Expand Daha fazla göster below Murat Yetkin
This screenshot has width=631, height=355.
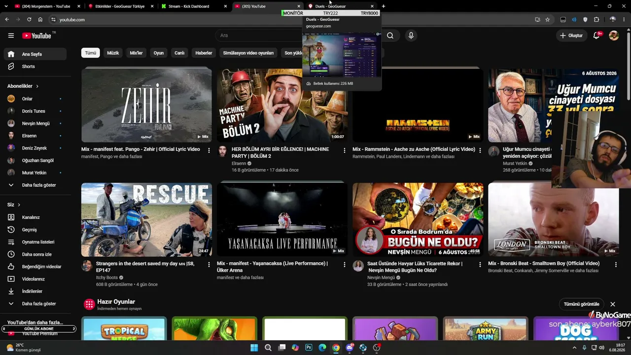coord(35,185)
